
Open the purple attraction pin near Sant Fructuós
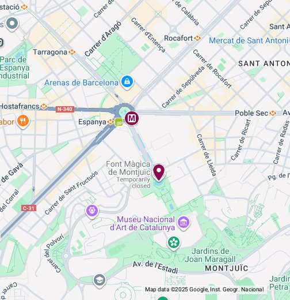click(92, 211)
